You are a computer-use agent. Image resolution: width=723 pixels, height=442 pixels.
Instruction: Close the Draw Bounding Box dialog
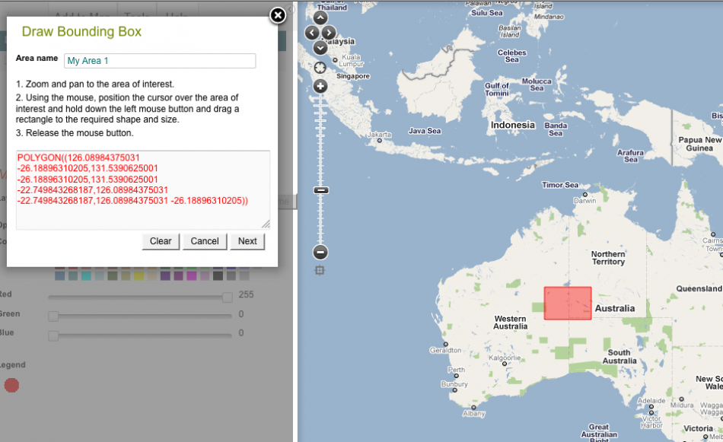pos(278,14)
